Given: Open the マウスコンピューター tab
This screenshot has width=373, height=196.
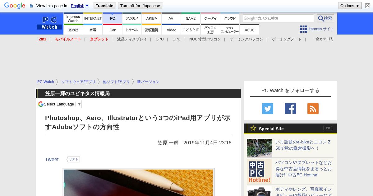Looking at the screenshot, I should click(230, 30).
